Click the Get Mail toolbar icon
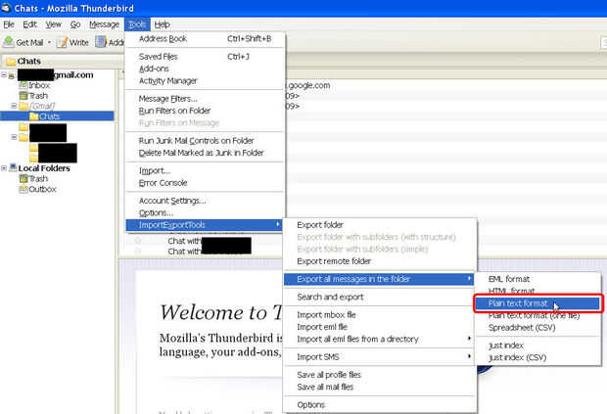 tap(9, 42)
